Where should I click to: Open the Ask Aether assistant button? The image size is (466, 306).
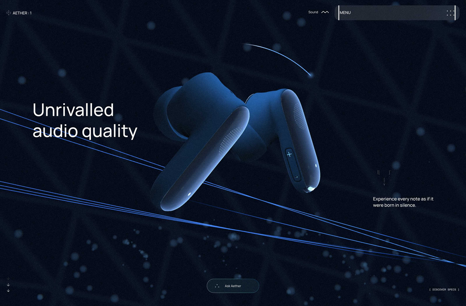(233, 286)
